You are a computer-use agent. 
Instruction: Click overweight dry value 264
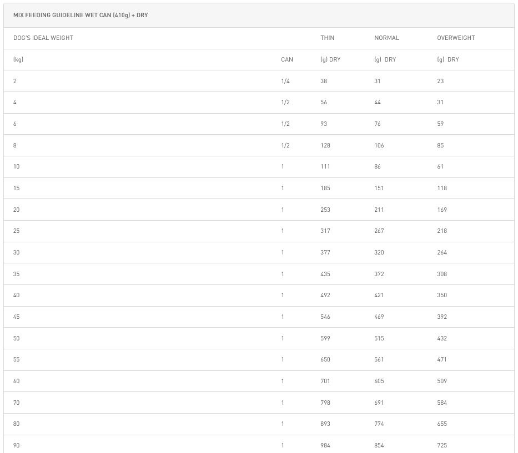[442, 252]
